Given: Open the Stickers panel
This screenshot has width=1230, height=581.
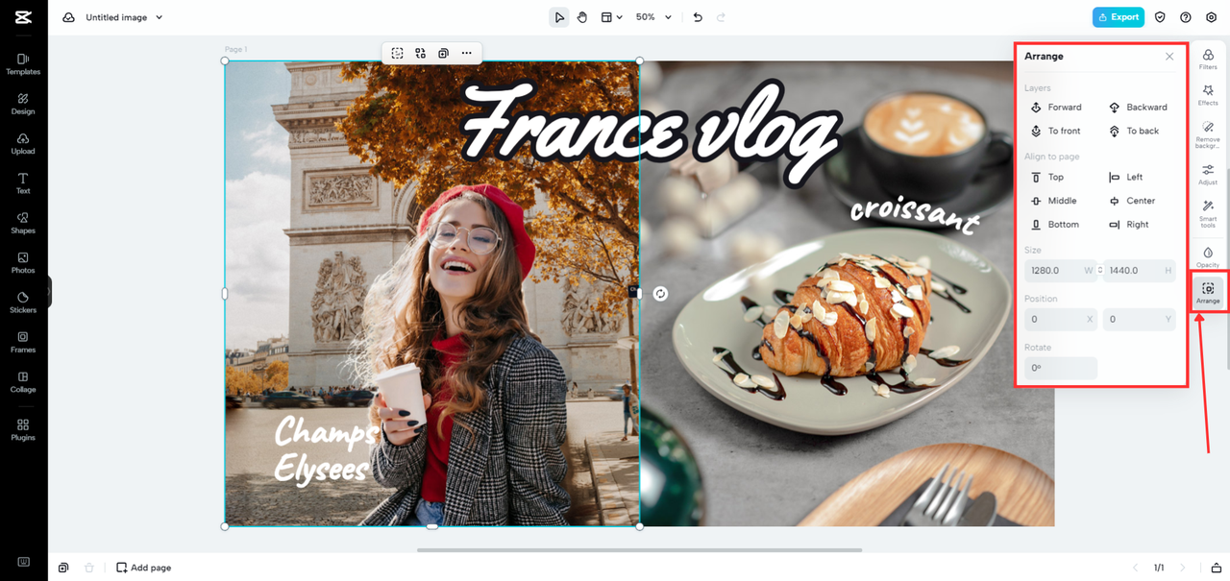Looking at the screenshot, I should point(23,303).
